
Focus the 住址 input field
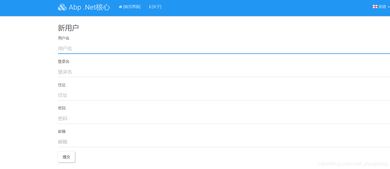(x=224, y=95)
